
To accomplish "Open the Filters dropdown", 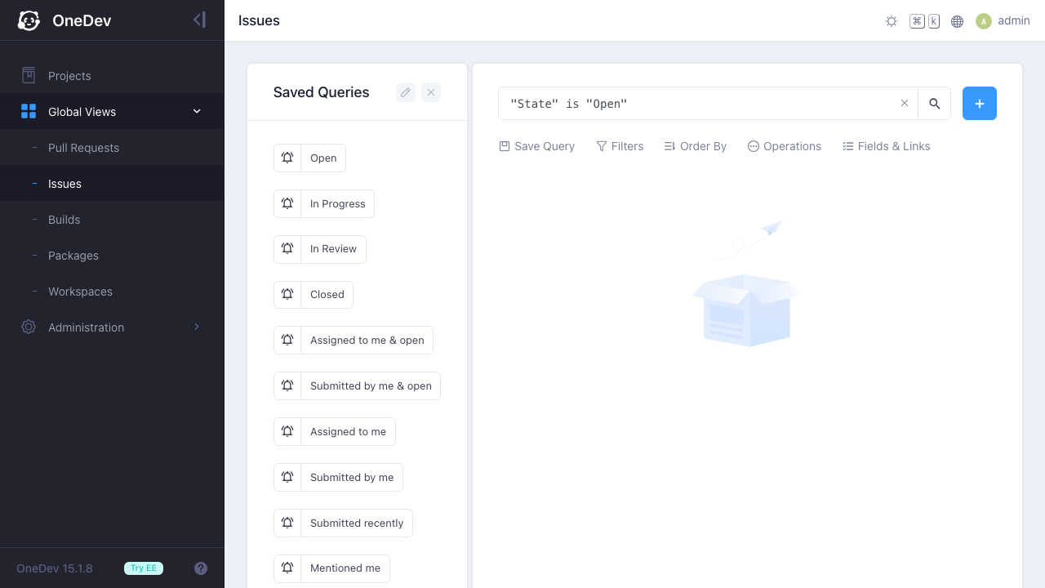I will coord(620,146).
